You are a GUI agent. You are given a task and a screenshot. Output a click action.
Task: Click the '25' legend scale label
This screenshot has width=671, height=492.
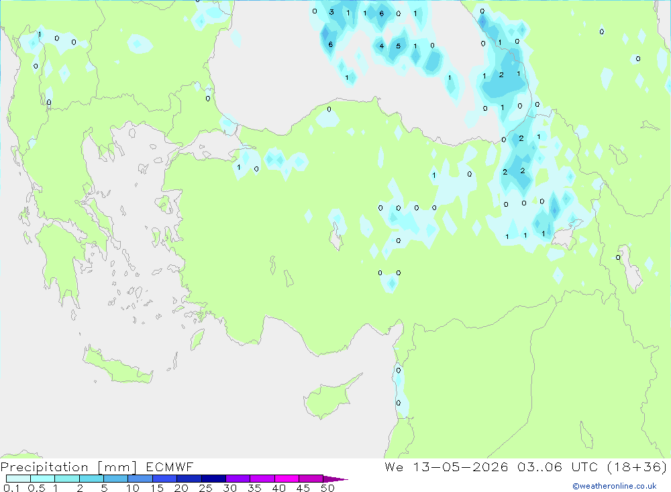[x=205, y=488]
